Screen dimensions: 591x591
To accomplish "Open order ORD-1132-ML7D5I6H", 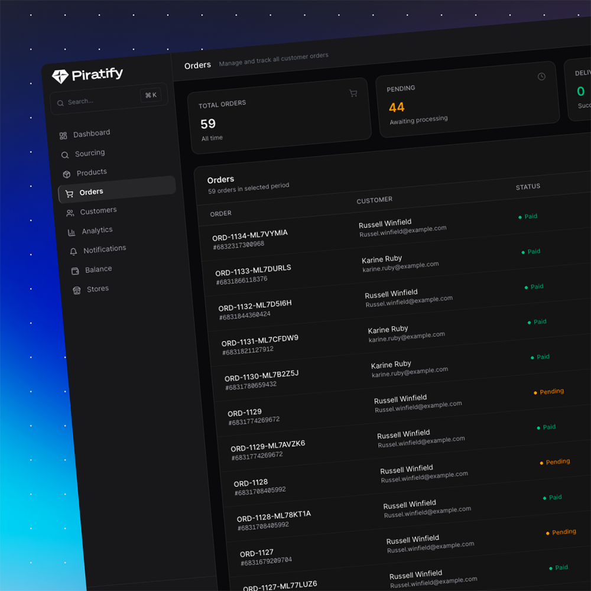I will pos(255,306).
